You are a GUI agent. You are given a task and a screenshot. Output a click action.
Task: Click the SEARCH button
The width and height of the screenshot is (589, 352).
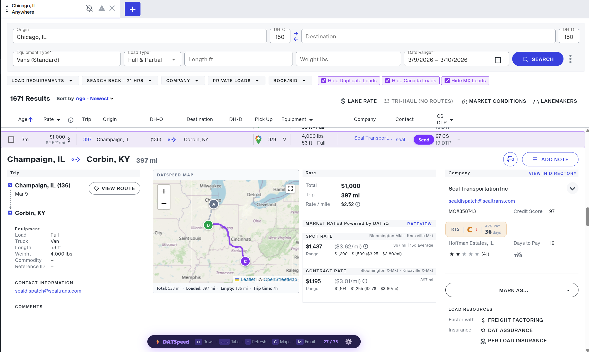pos(538,59)
